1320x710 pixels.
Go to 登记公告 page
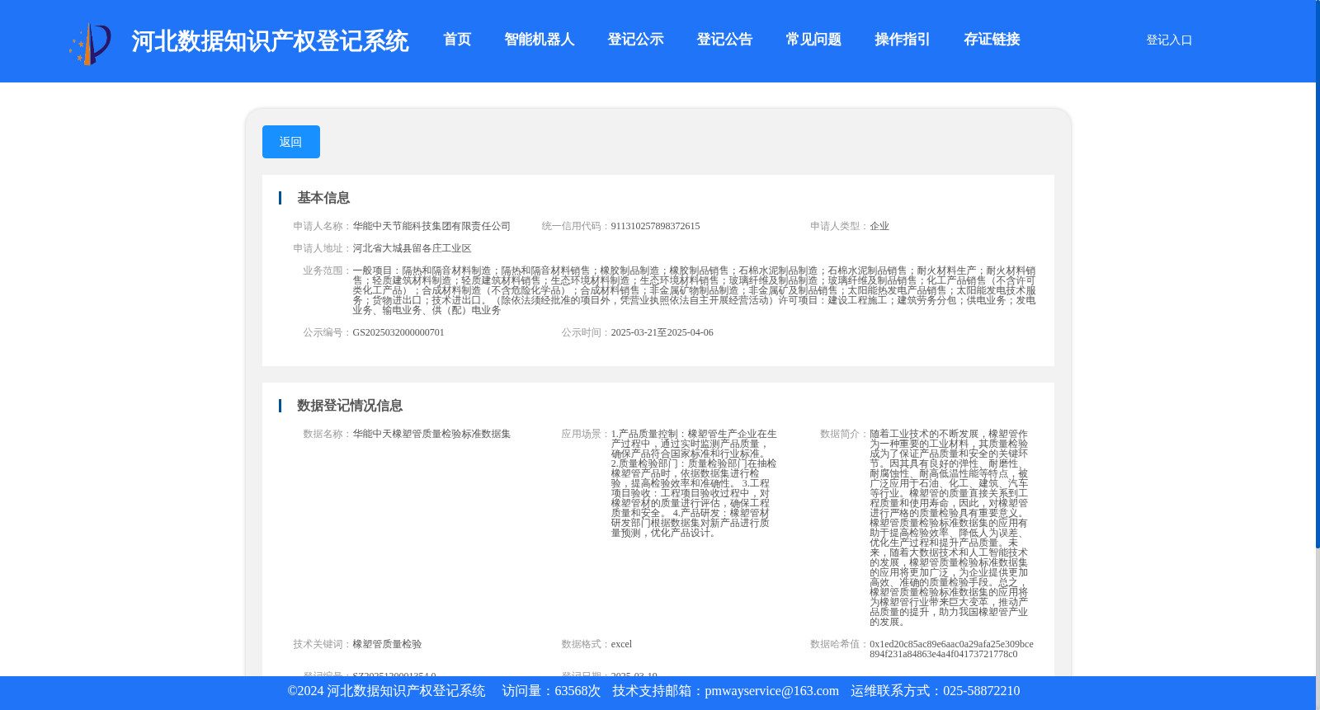tap(724, 40)
